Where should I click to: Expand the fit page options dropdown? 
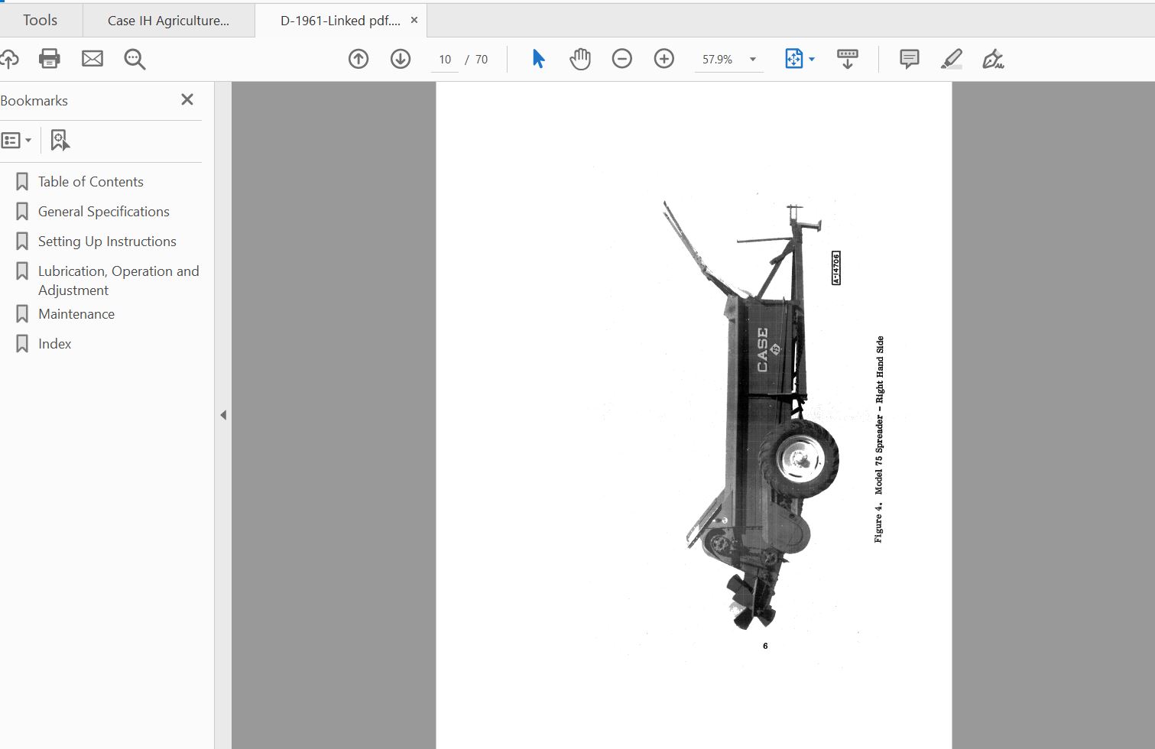pos(812,60)
